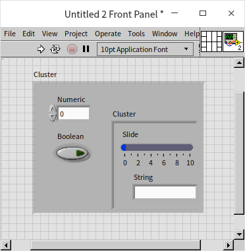The image size is (245, 251).
Task: Click the Run Continuously button
Action: coord(55,49)
